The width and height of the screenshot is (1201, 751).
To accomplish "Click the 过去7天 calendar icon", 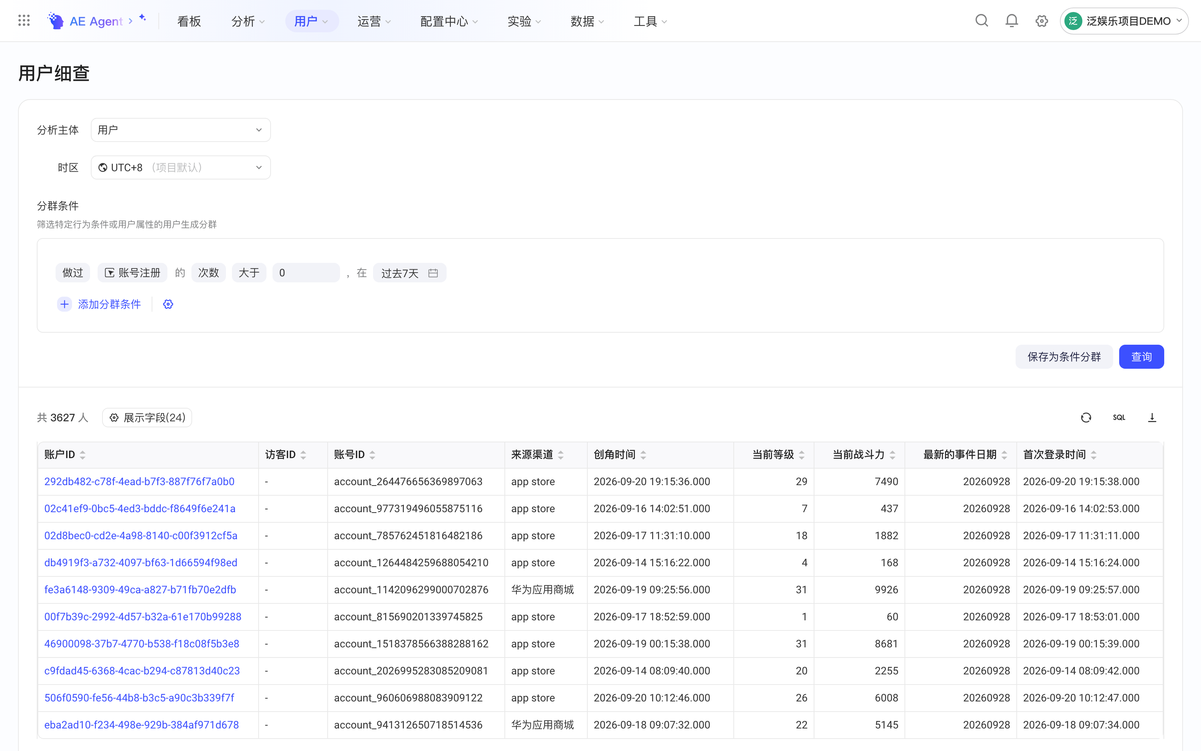I will [433, 273].
